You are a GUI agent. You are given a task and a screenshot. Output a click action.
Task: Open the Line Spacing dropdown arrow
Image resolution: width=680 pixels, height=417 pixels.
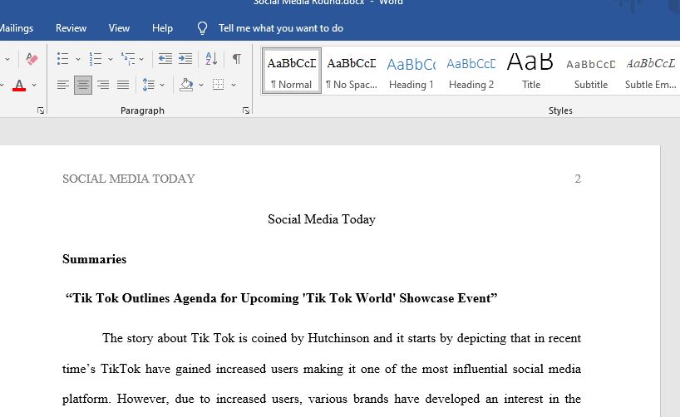(x=162, y=85)
